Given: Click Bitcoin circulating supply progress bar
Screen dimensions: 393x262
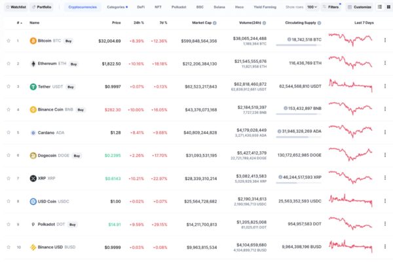Looking at the screenshot, I should coord(299,45).
